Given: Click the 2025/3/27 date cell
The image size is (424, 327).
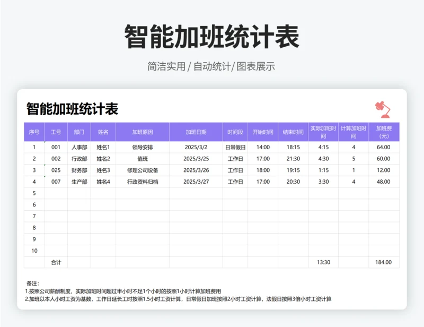Looking at the screenshot, I should (x=196, y=182).
